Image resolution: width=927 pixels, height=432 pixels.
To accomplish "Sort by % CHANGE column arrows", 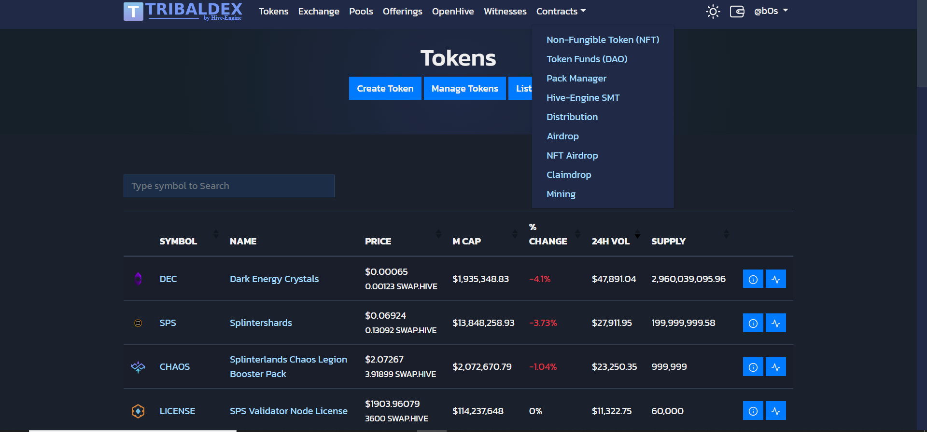I will click(x=577, y=234).
